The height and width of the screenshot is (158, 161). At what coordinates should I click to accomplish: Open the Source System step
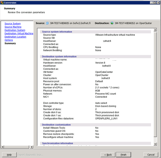click(13, 24)
